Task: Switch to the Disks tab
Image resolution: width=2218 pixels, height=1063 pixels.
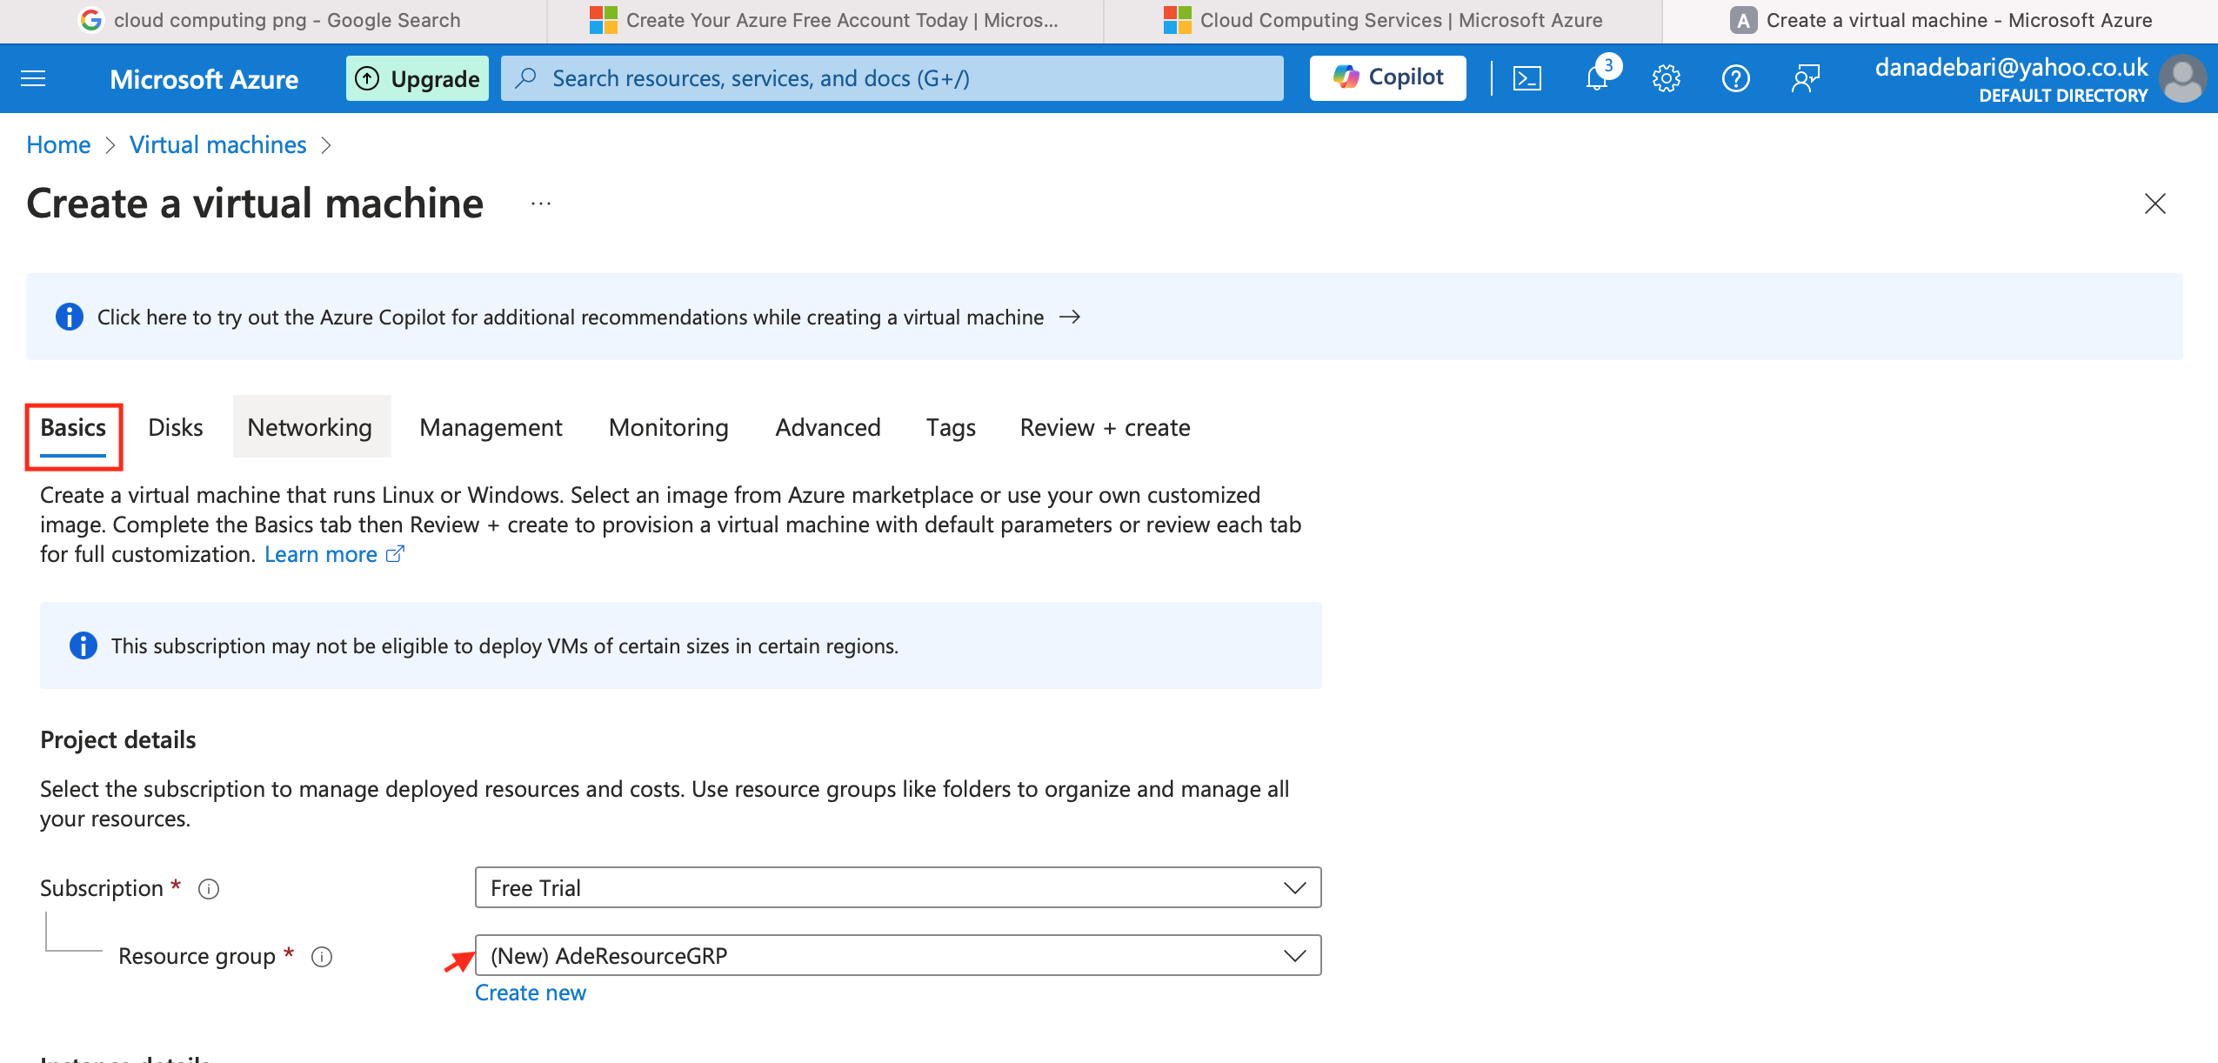Action: point(175,427)
